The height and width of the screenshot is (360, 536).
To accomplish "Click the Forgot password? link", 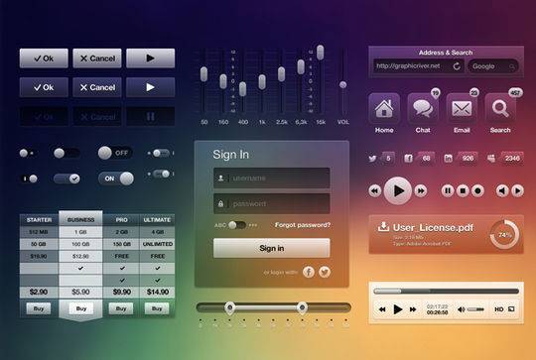I will point(303,225).
